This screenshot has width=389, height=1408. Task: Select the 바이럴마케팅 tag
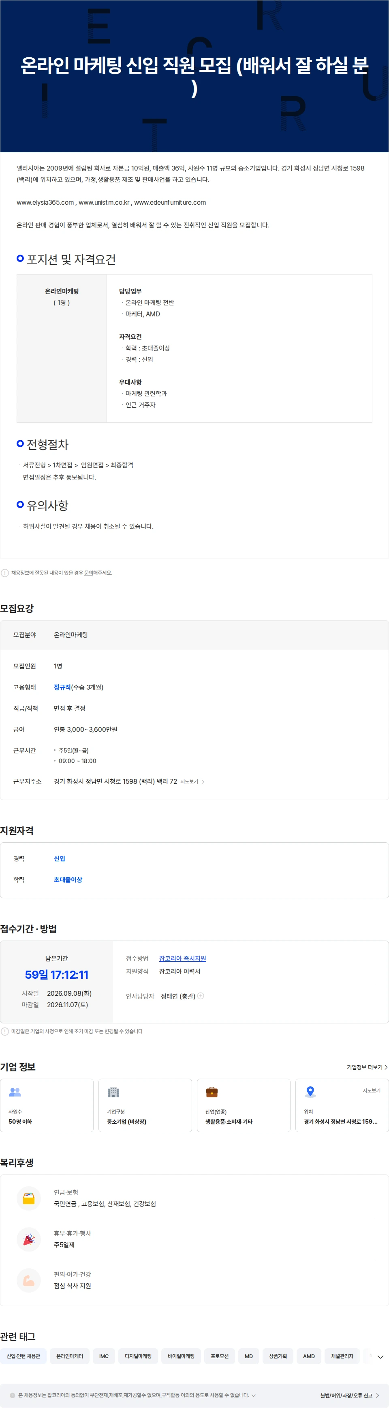[x=181, y=1356]
